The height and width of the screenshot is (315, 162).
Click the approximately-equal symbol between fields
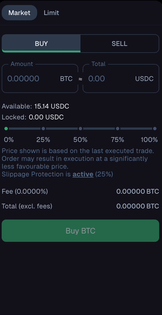(x=80, y=79)
